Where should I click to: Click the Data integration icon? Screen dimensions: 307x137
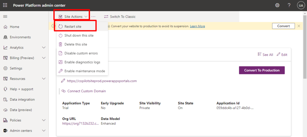point(5,100)
